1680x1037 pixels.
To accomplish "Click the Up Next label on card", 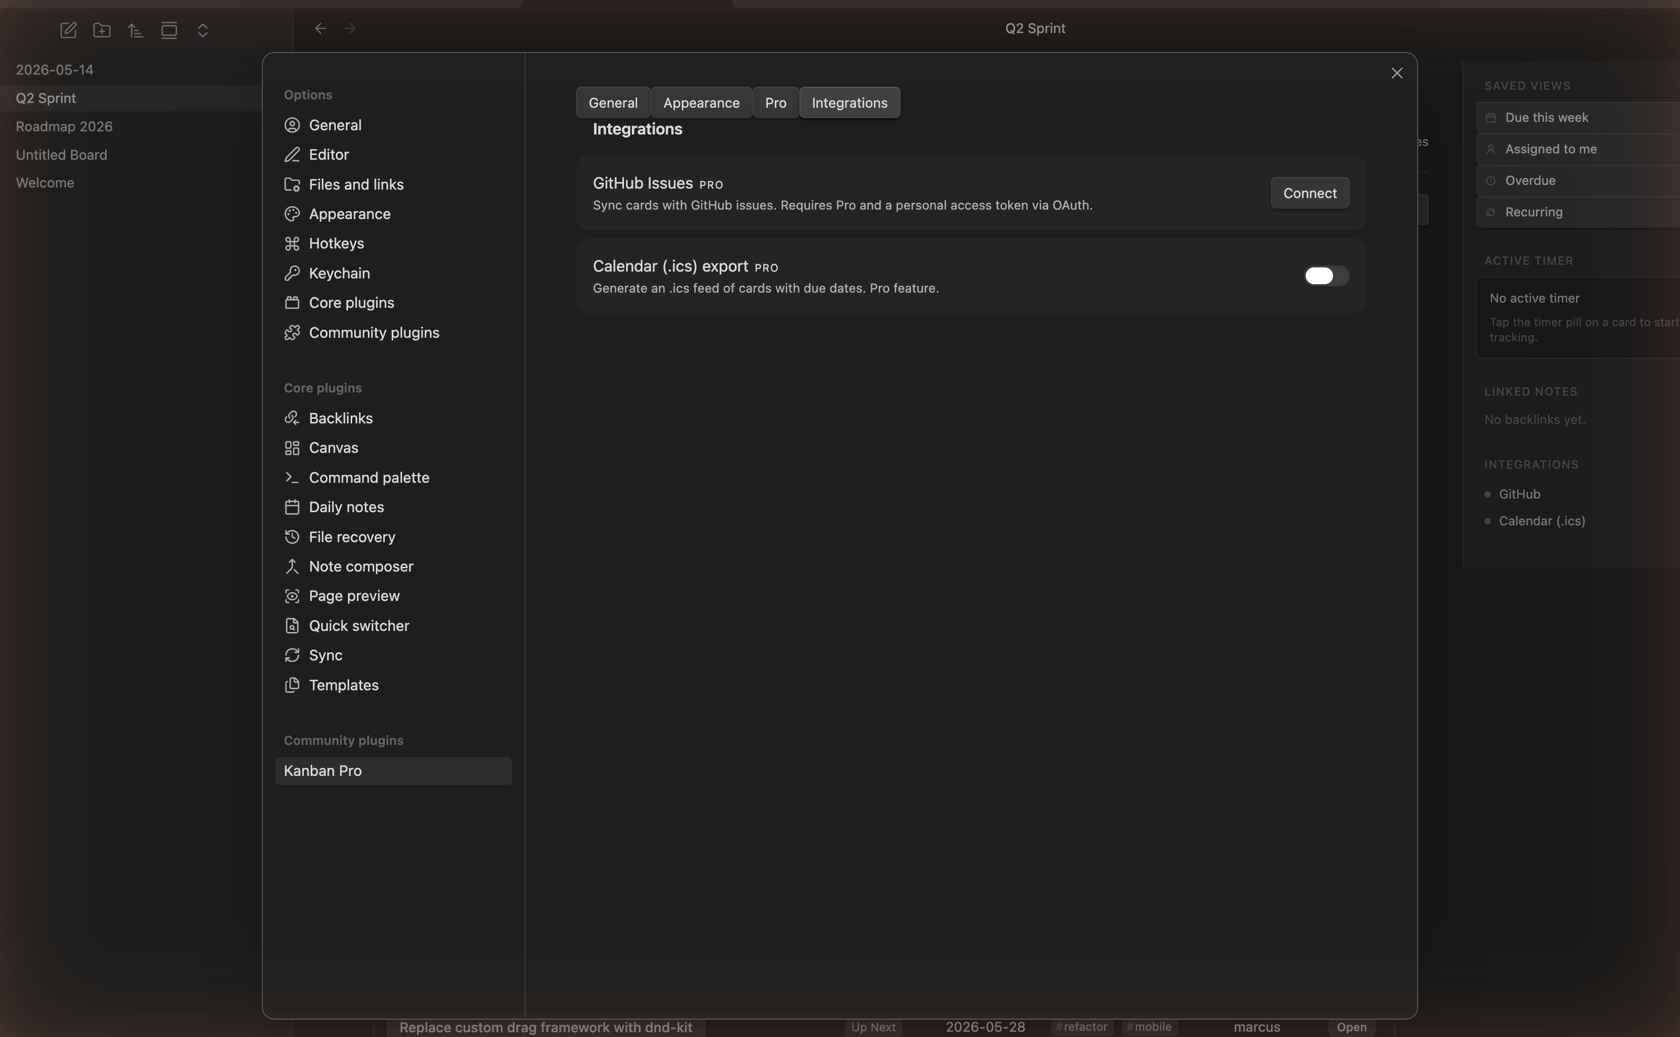I will point(873,1026).
